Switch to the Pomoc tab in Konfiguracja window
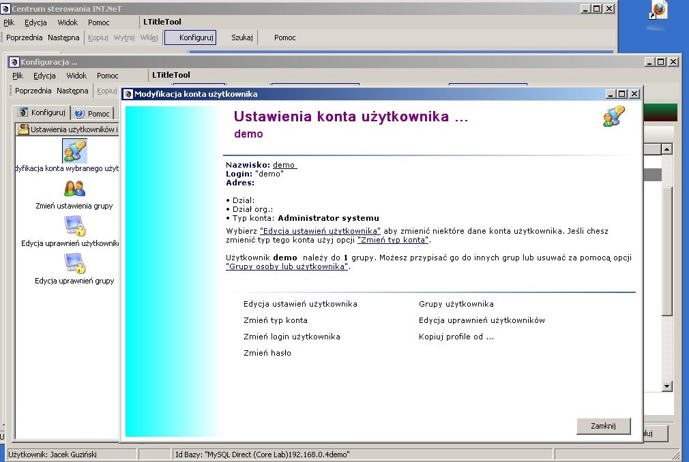 tap(92, 114)
